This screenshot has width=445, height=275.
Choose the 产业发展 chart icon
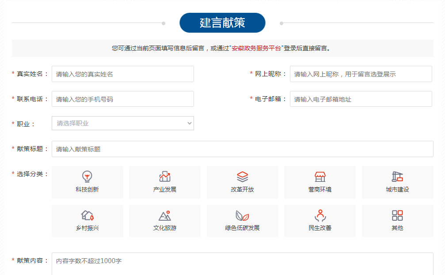tap(165, 177)
